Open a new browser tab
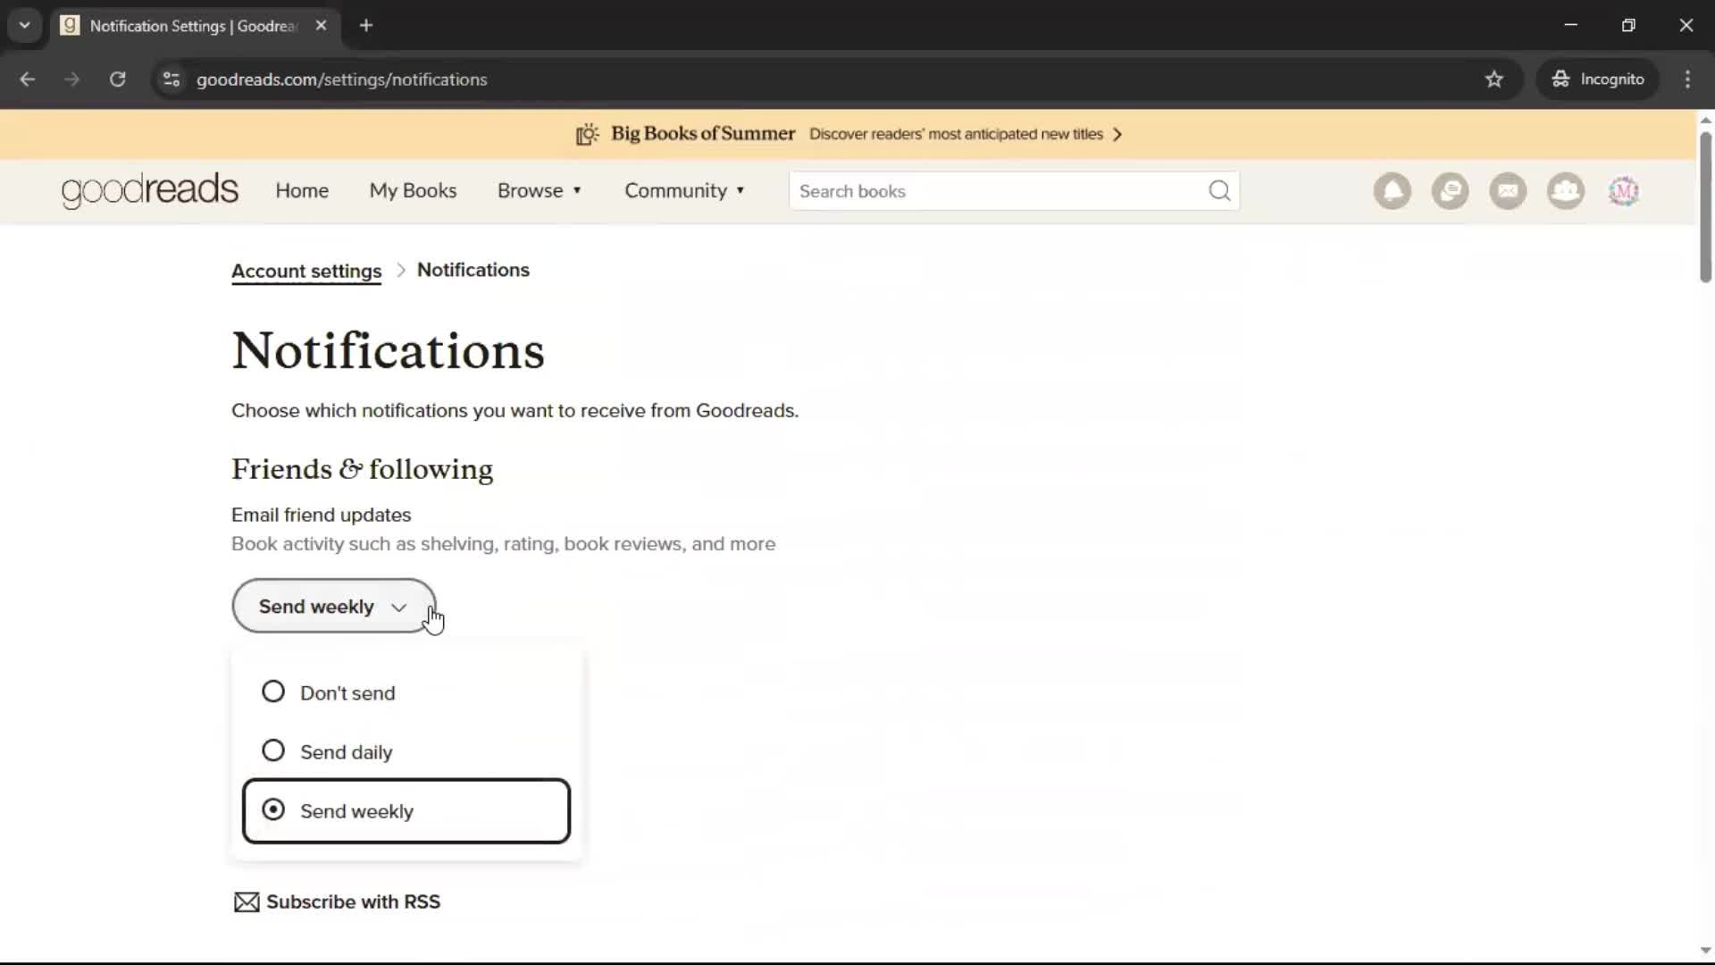Viewport: 1715px width, 965px height. (366, 25)
